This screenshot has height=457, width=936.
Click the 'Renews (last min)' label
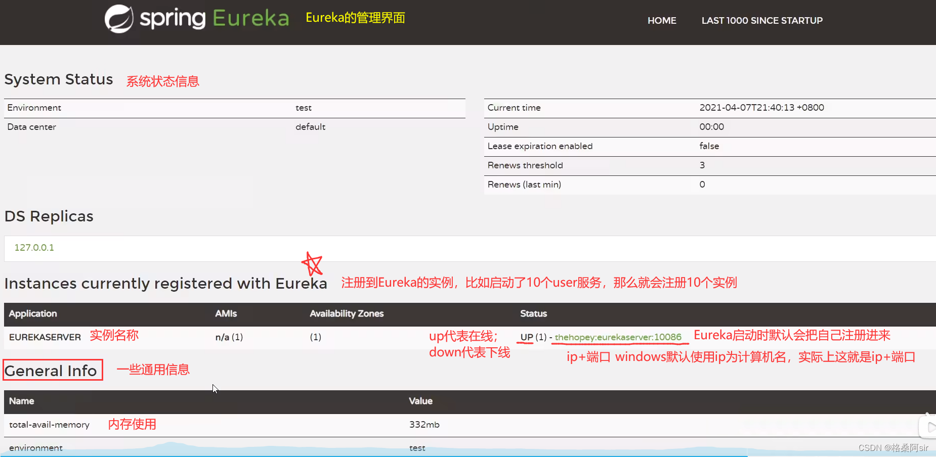click(524, 185)
